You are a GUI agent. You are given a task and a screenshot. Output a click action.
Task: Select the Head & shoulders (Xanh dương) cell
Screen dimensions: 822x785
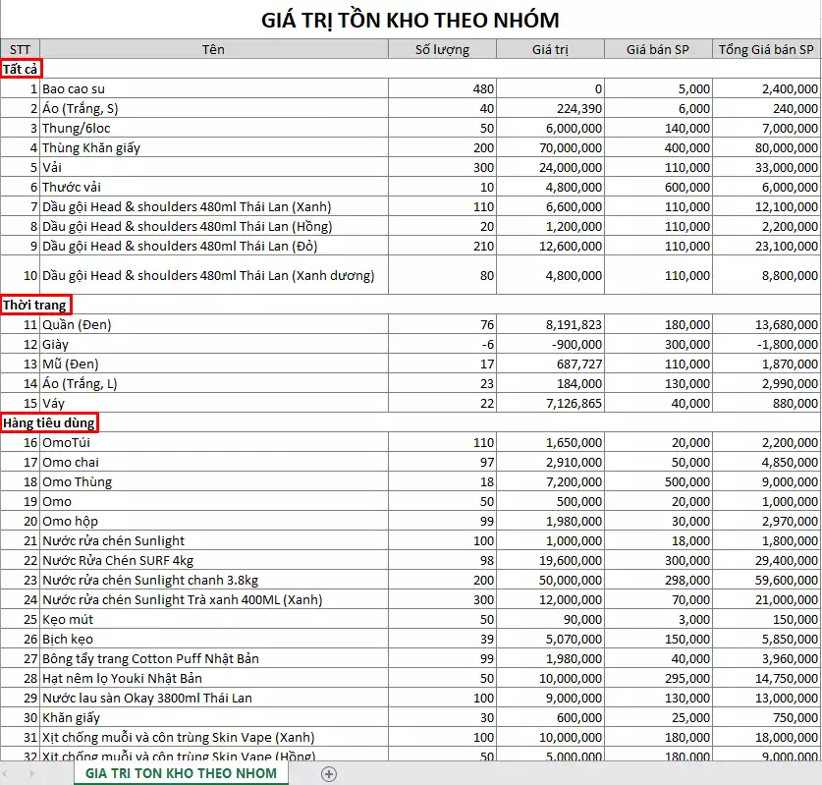(214, 275)
